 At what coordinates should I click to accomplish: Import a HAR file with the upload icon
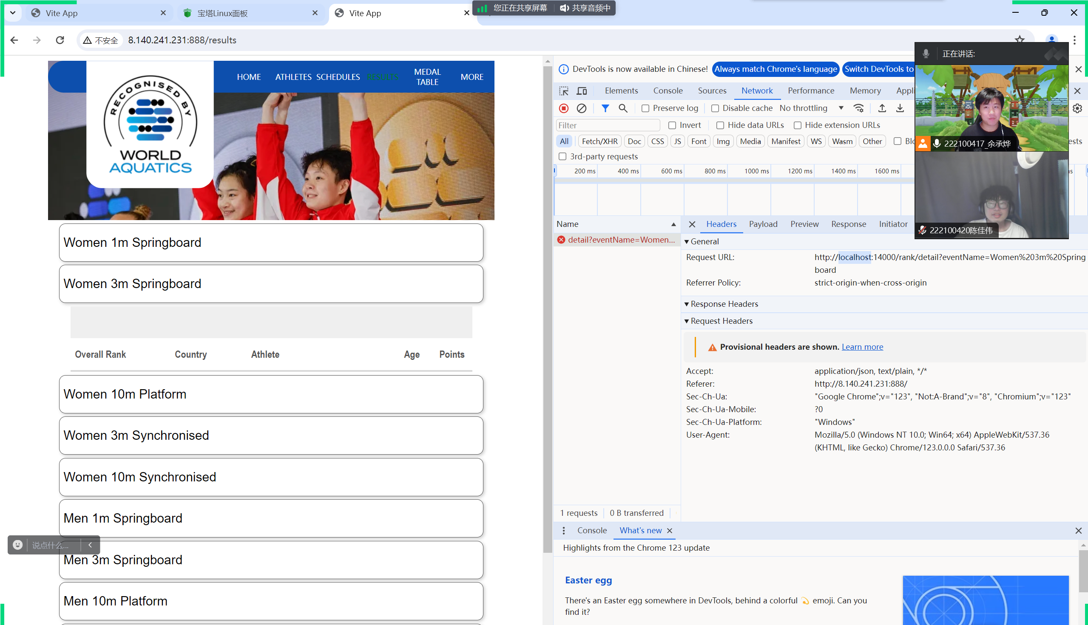(x=882, y=108)
